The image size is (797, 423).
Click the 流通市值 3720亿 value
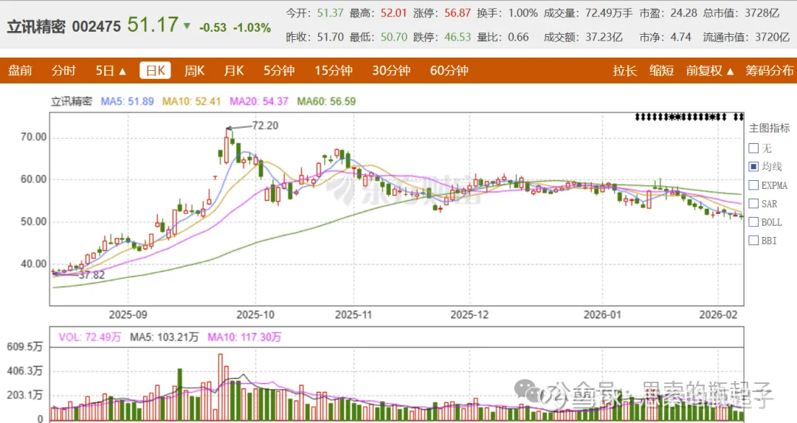[772, 37]
